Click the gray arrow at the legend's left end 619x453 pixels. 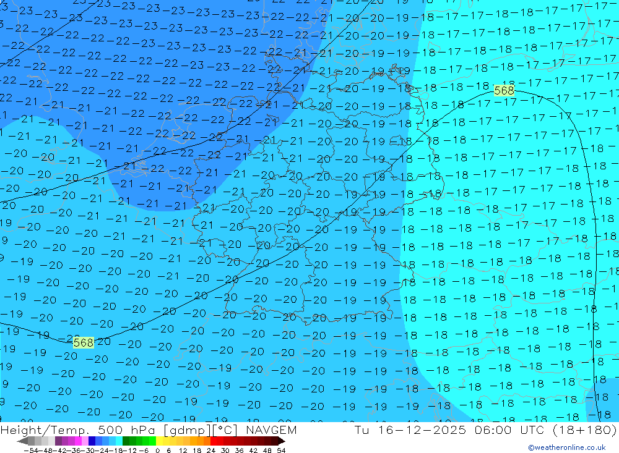pyautogui.click(x=22, y=441)
